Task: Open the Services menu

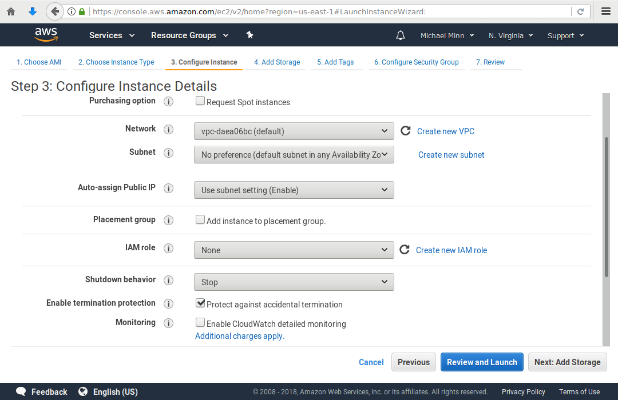Action: (112, 35)
